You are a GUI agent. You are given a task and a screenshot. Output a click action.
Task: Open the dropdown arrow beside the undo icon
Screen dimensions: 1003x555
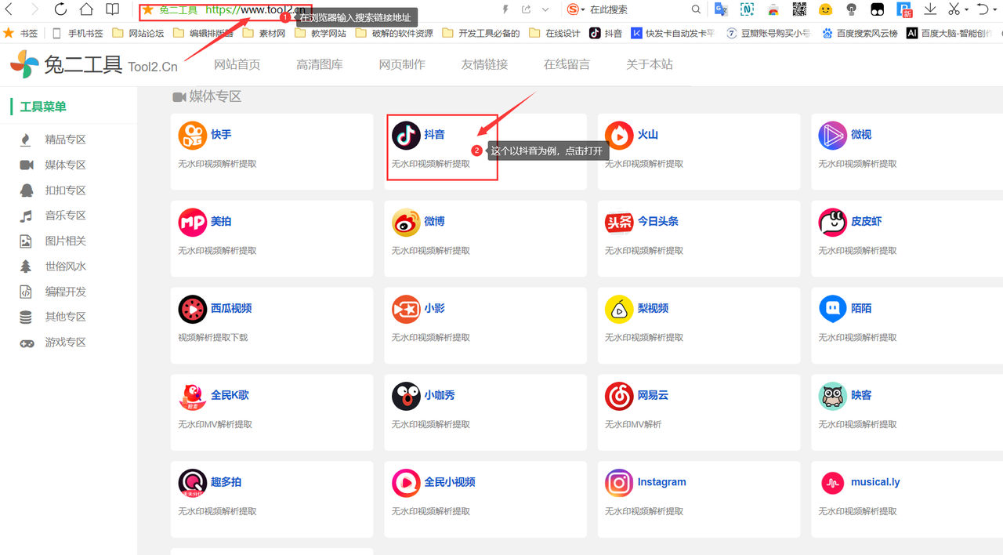pyautogui.click(x=995, y=9)
